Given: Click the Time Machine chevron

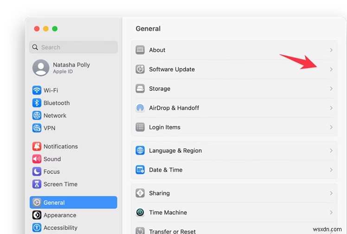Looking at the screenshot, I should tap(331, 212).
